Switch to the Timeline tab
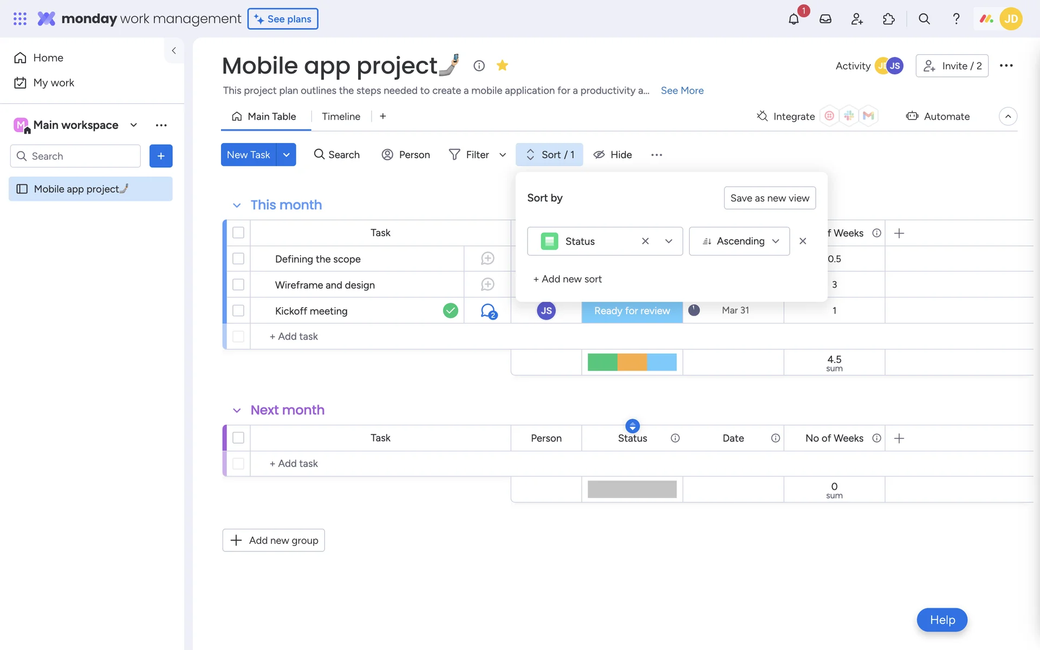 [x=341, y=116]
